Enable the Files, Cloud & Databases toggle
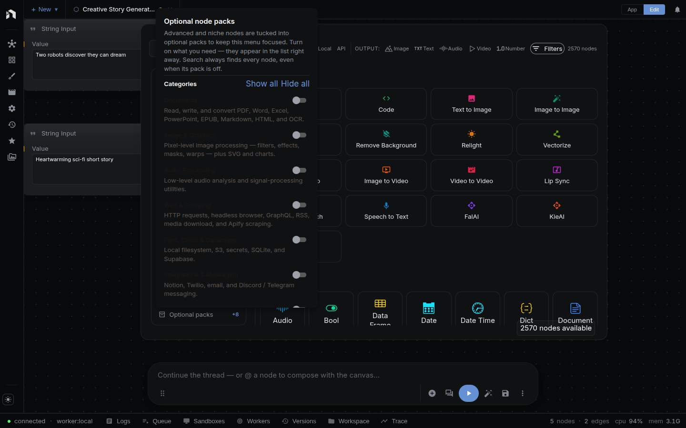This screenshot has width=686, height=428. (299, 240)
